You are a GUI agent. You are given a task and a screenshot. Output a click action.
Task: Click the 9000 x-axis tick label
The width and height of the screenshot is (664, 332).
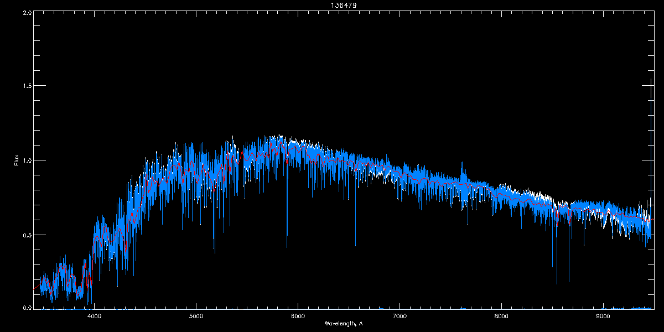click(x=603, y=317)
